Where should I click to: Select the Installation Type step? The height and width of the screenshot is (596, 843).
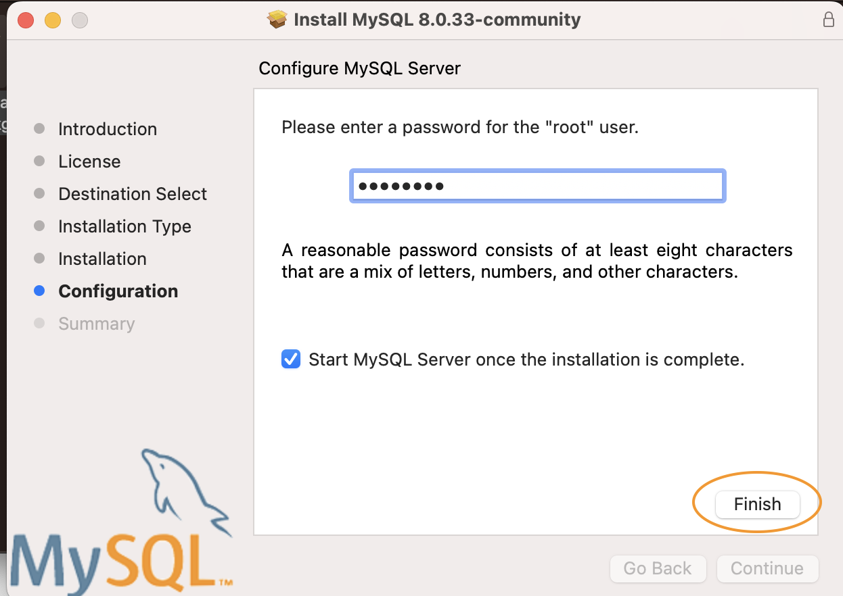(124, 226)
